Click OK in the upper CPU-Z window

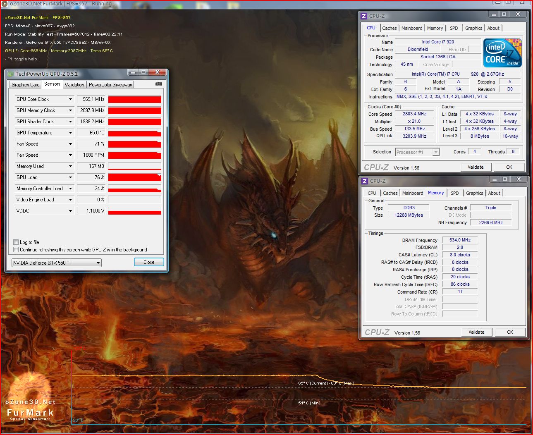coord(509,167)
